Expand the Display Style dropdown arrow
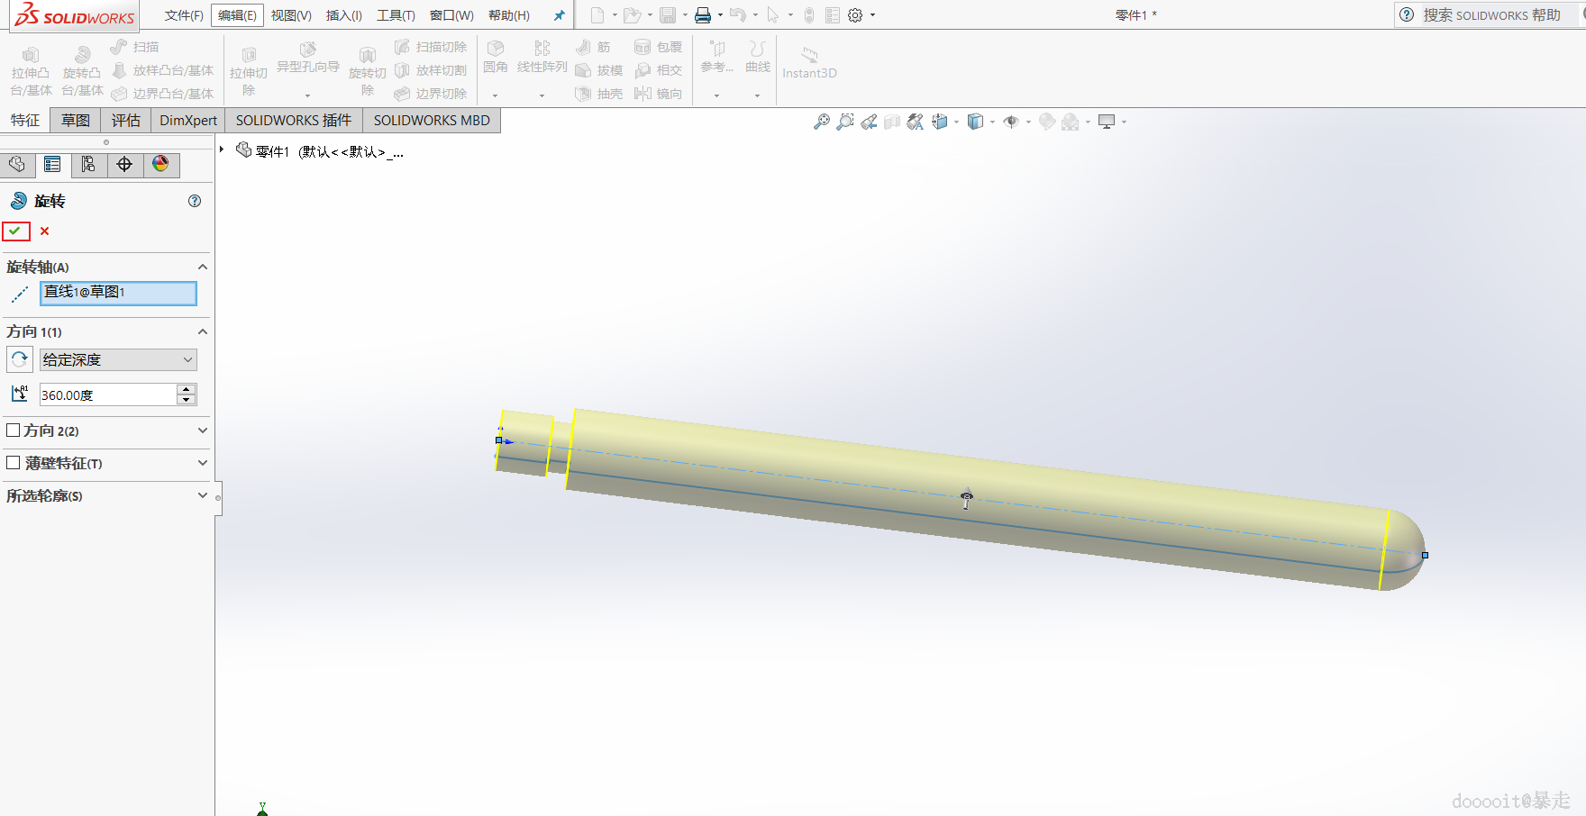 click(x=992, y=122)
